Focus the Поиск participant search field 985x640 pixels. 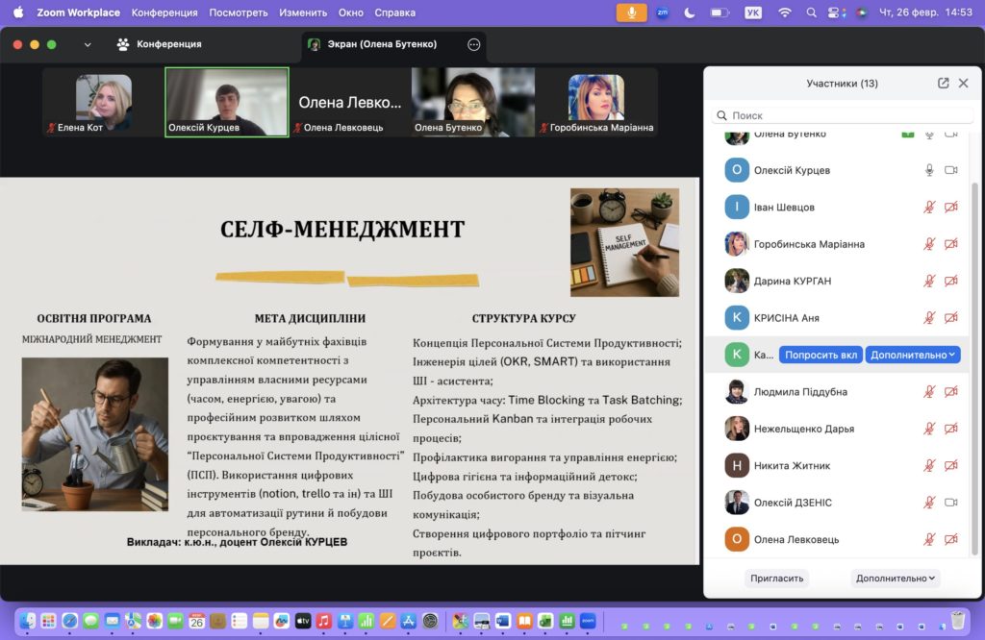pyautogui.click(x=842, y=115)
